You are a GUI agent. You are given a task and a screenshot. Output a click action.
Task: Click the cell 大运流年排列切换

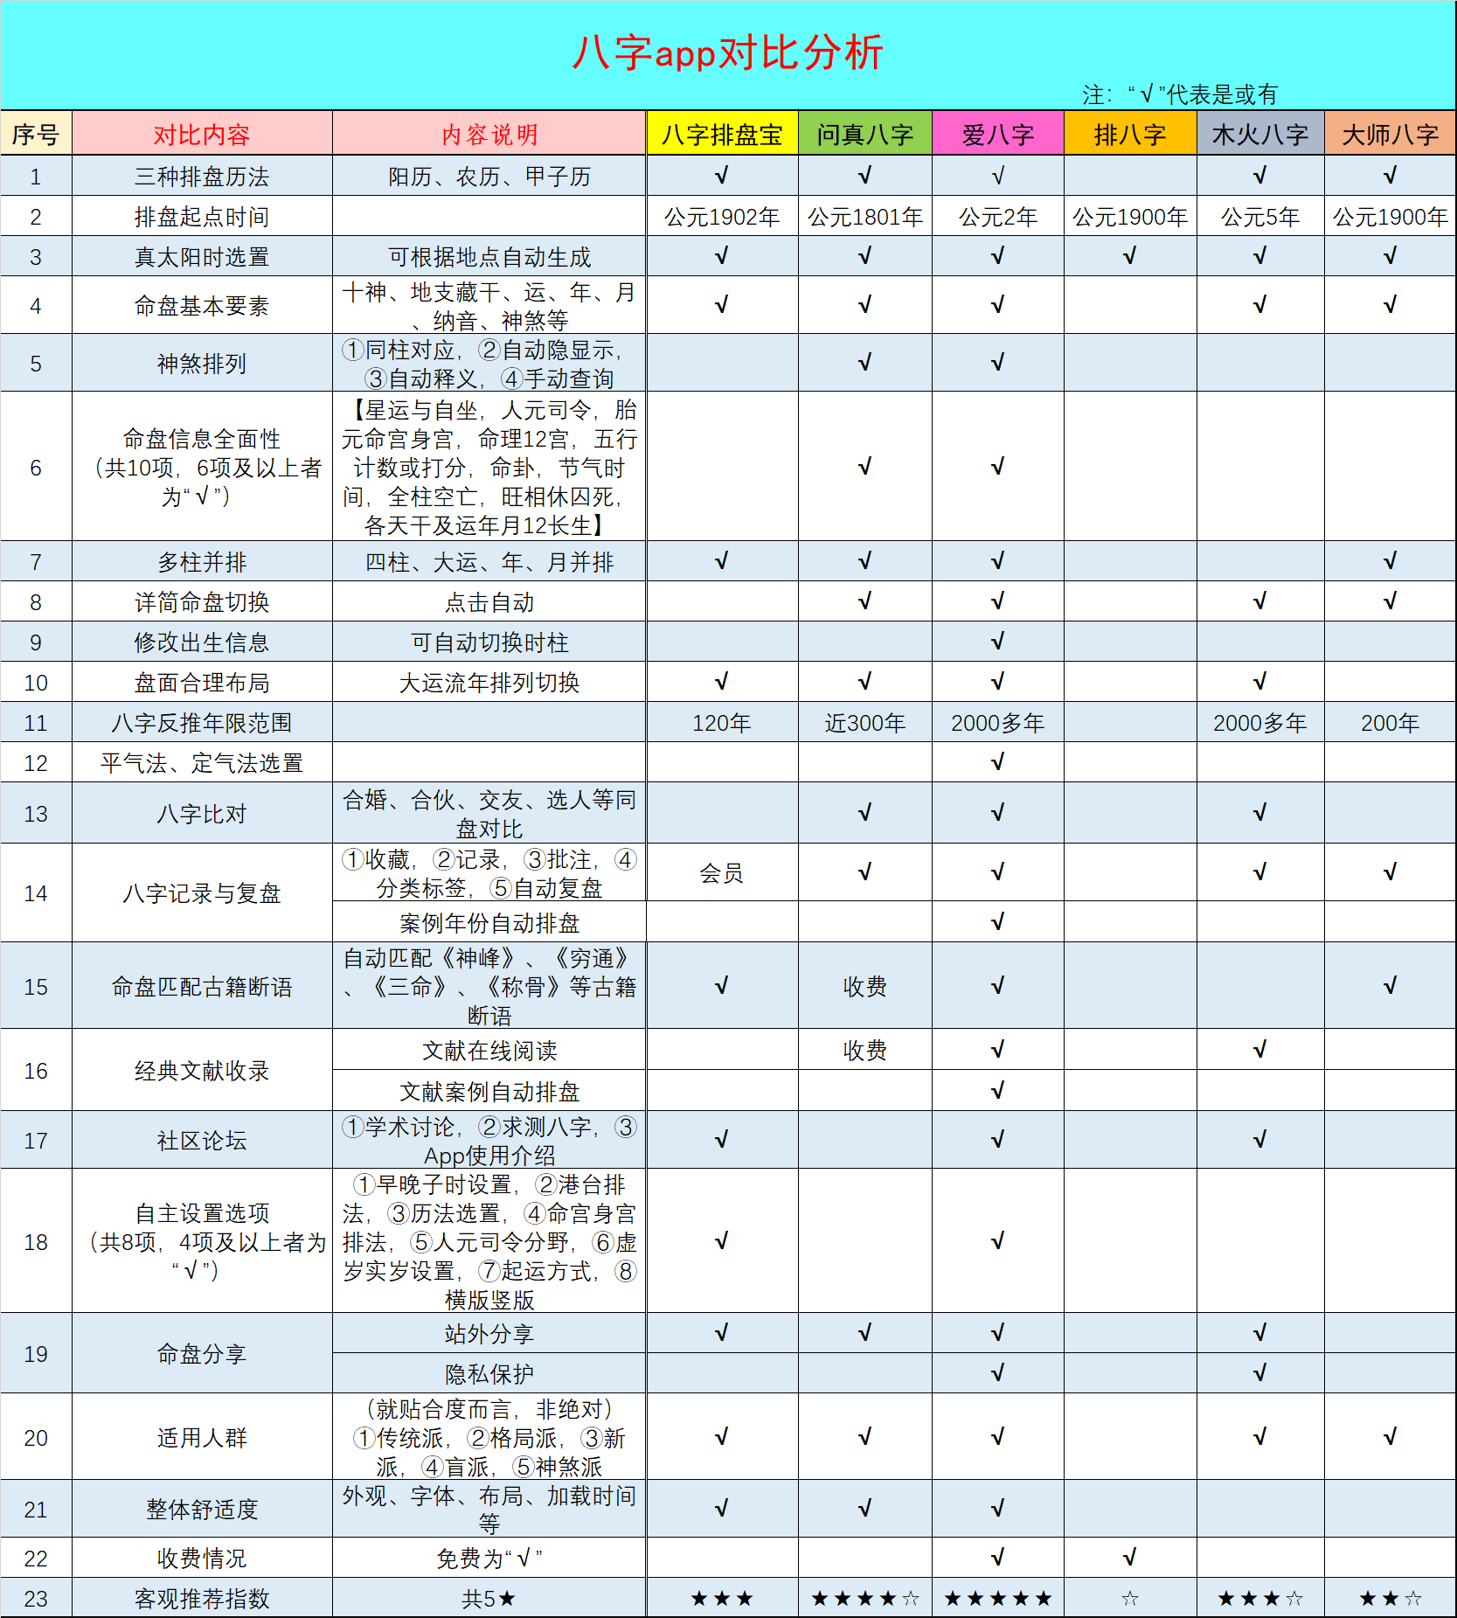coord(489,682)
